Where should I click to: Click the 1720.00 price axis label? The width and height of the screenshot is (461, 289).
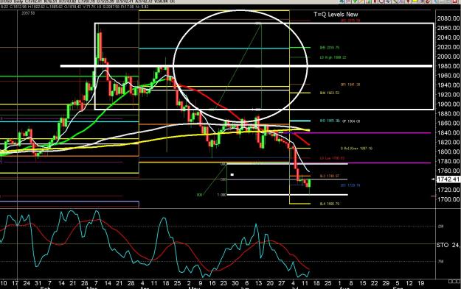(448, 190)
